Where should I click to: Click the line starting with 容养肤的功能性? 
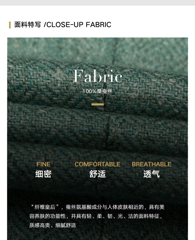96,216
